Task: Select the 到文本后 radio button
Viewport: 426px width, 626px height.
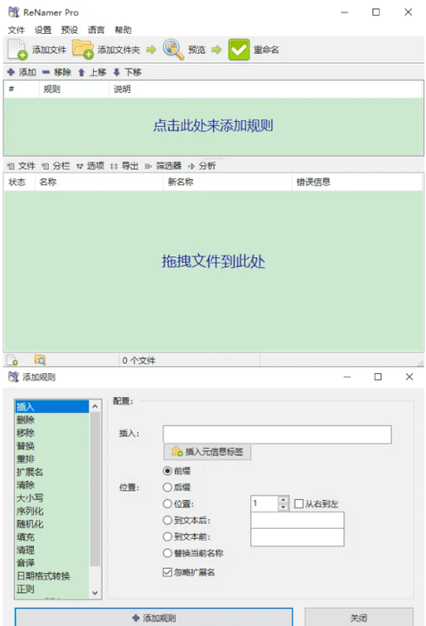Action: [168, 520]
